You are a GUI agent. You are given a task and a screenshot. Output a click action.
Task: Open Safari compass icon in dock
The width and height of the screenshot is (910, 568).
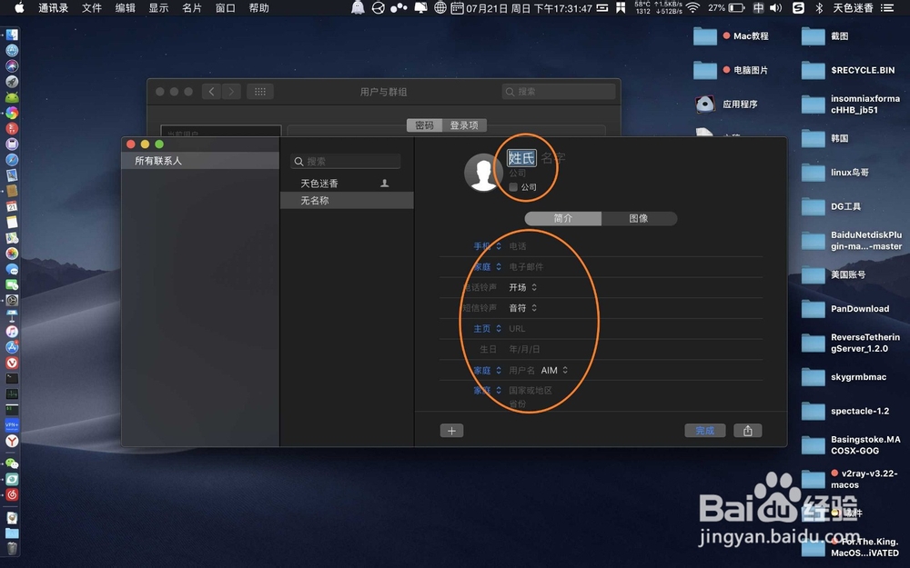click(x=12, y=160)
